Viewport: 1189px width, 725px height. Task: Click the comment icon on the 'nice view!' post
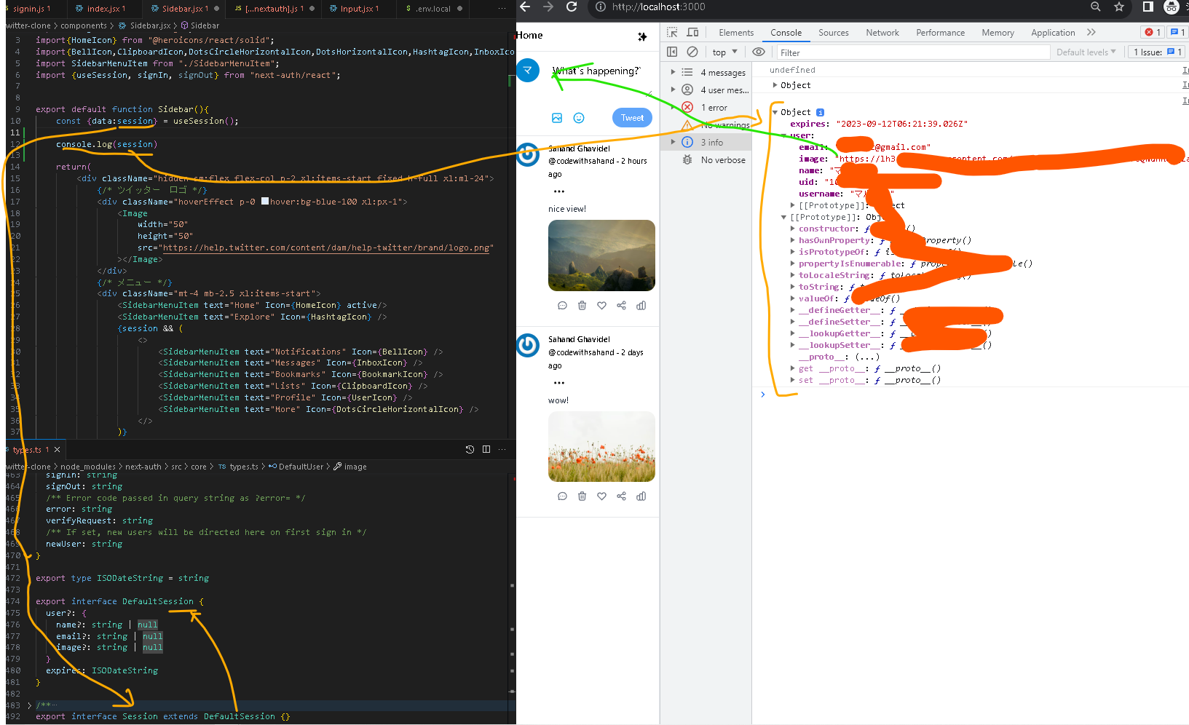pos(562,306)
